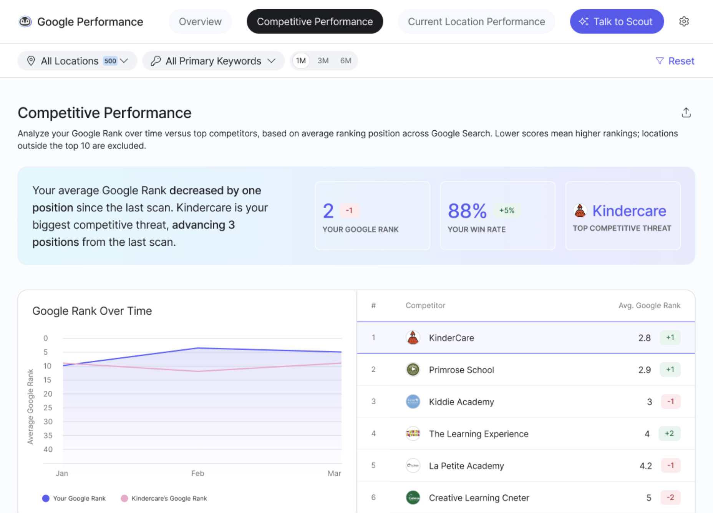
Task: Click the # column header
Action: coord(373,305)
